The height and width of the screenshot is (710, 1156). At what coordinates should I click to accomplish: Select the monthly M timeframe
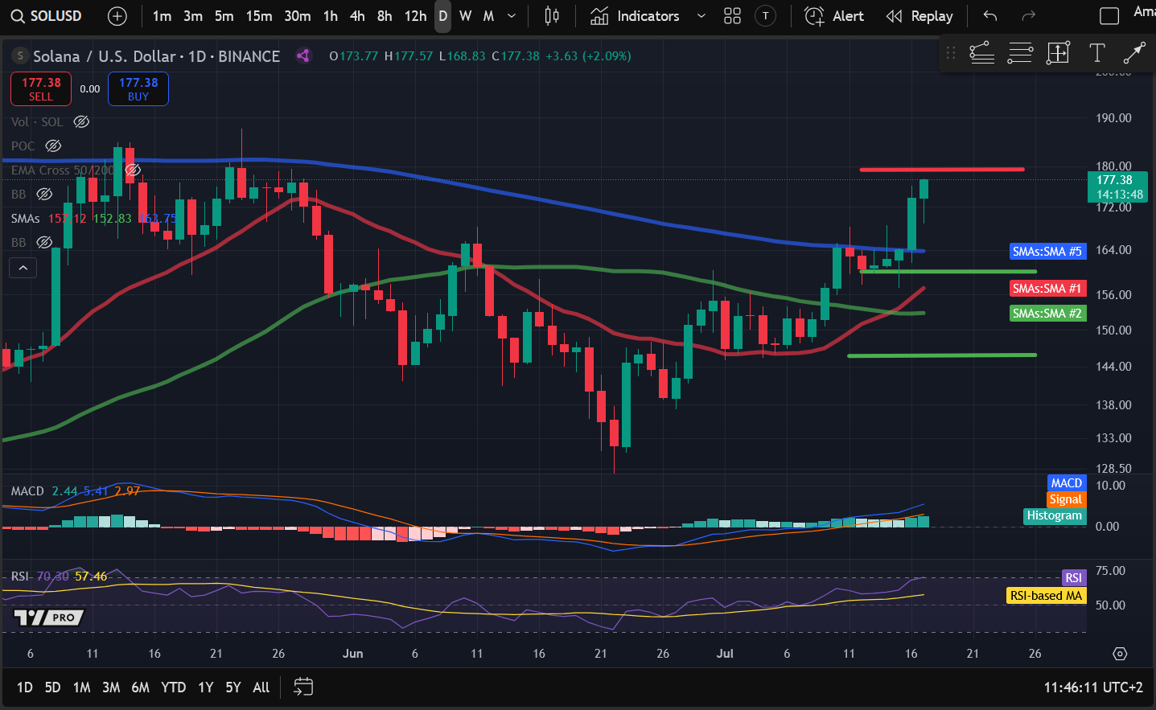pyautogui.click(x=488, y=16)
